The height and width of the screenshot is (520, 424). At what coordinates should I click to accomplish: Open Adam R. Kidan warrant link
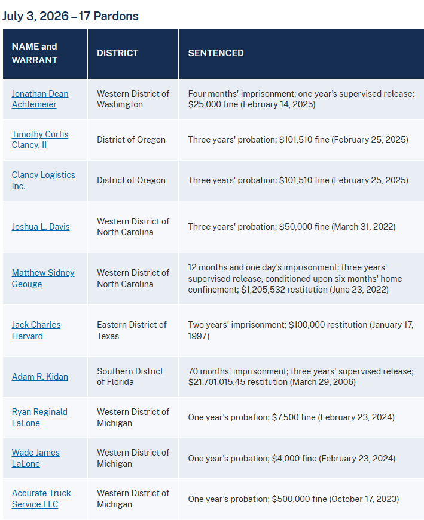[40, 377]
